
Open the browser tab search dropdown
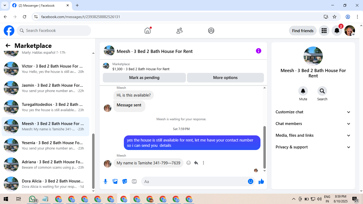(x=5, y=5)
